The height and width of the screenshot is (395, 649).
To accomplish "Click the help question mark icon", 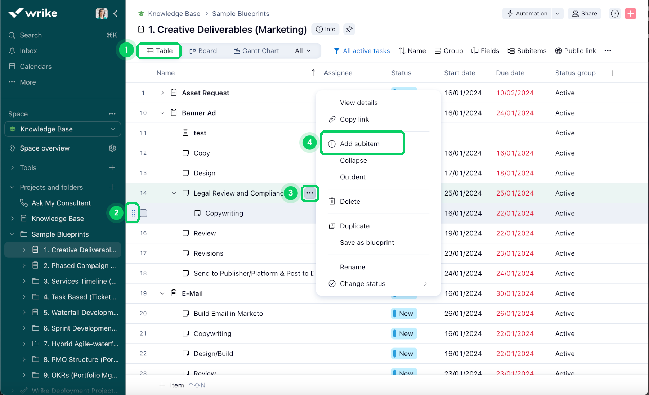I will click(614, 13).
